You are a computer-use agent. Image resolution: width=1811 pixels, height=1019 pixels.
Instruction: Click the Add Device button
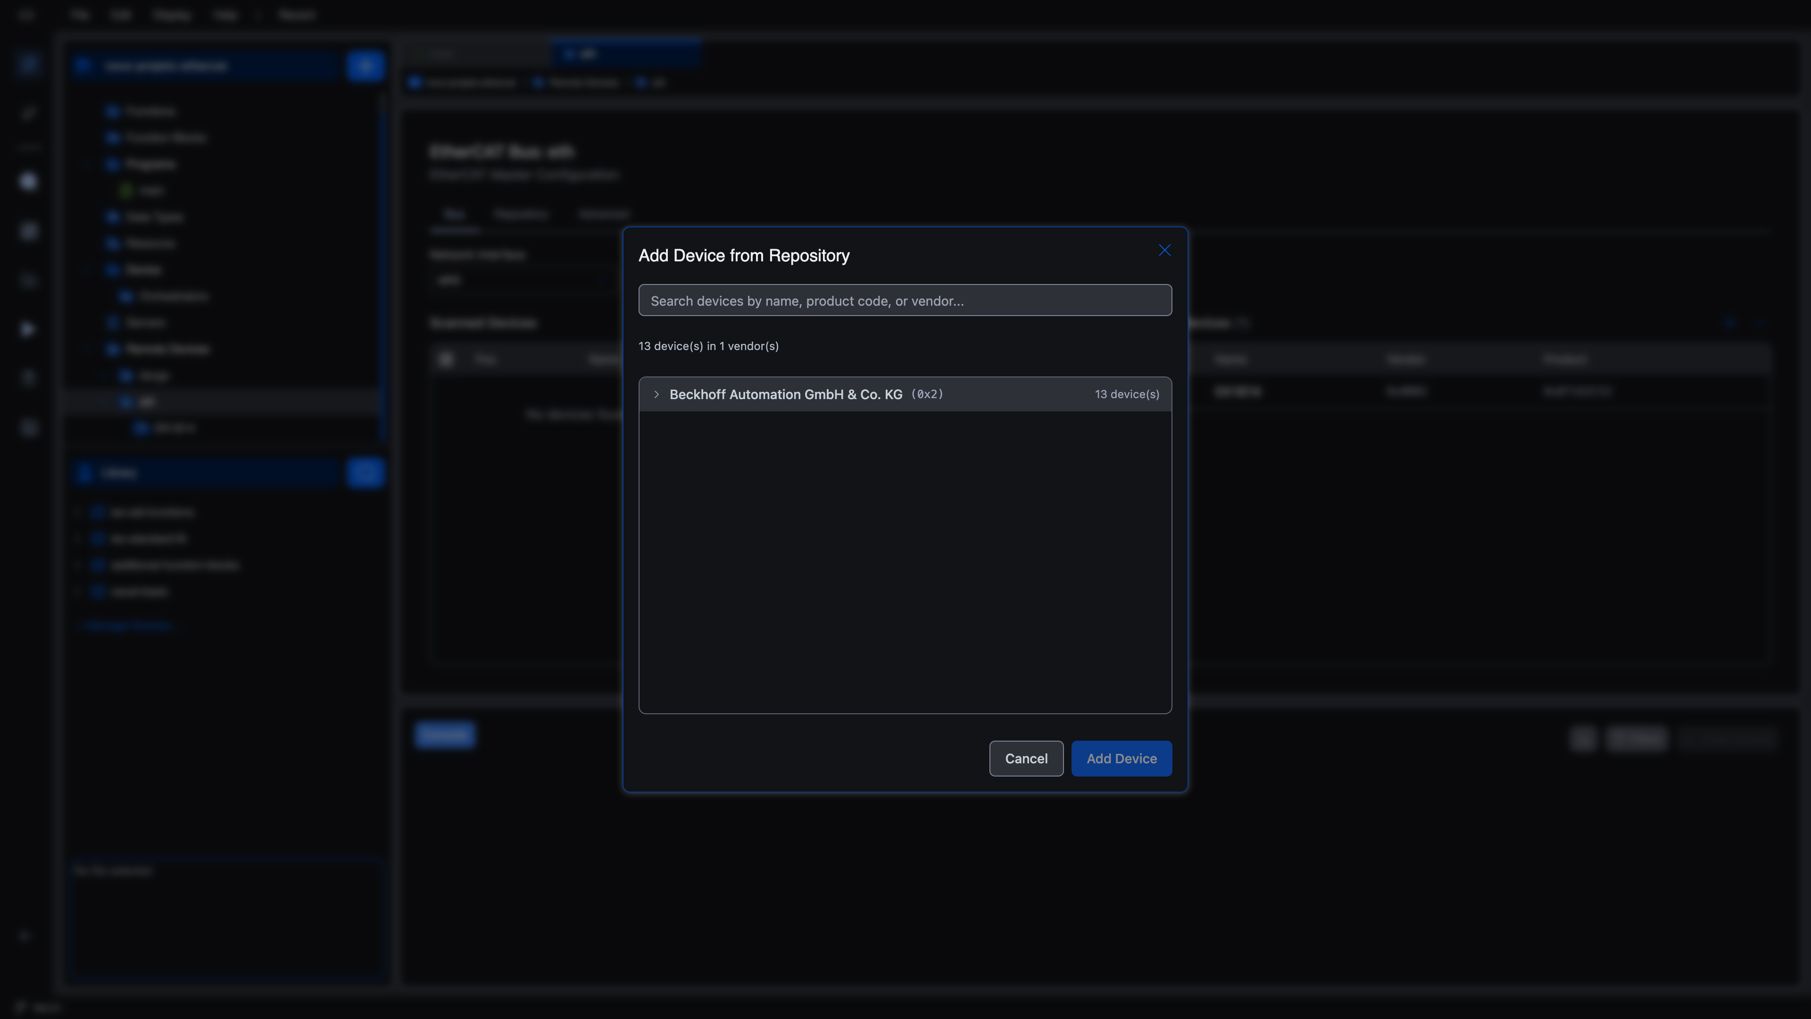[x=1121, y=758]
